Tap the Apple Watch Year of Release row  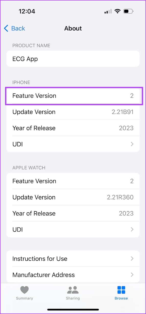(73, 213)
